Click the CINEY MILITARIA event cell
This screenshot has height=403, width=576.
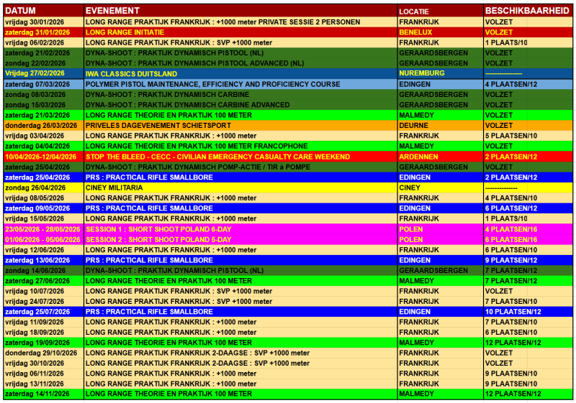tap(240, 187)
